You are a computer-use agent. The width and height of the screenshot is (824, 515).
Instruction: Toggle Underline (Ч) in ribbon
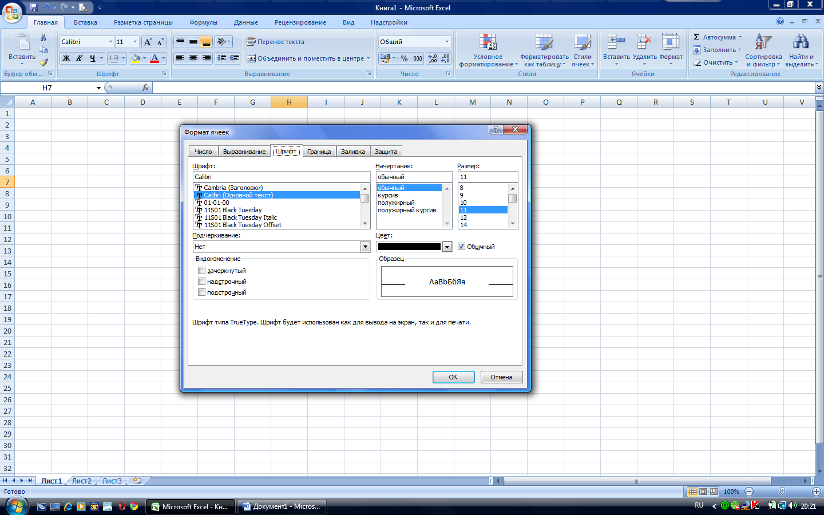[x=92, y=58]
